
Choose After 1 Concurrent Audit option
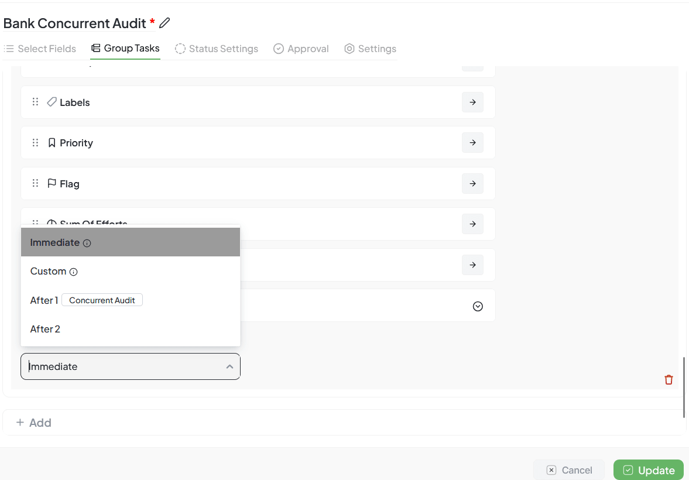tap(86, 300)
